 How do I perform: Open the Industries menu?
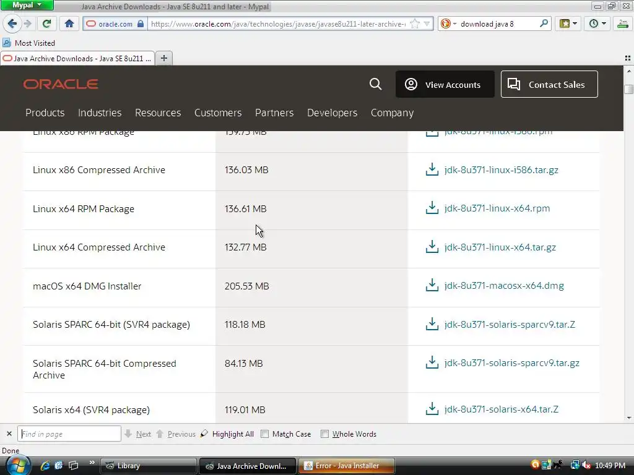tap(100, 113)
